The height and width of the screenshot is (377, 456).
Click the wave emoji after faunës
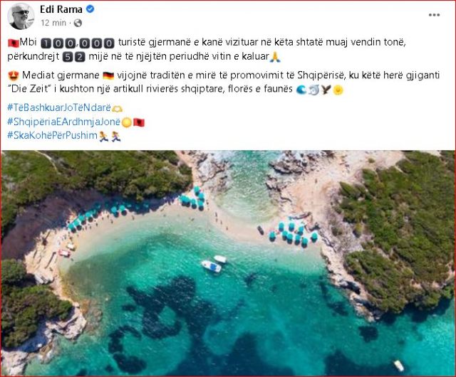301,90
